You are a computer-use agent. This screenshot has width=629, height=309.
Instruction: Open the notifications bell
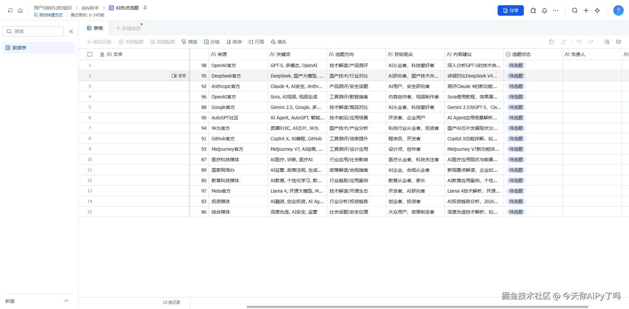click(x=544, y=10)
